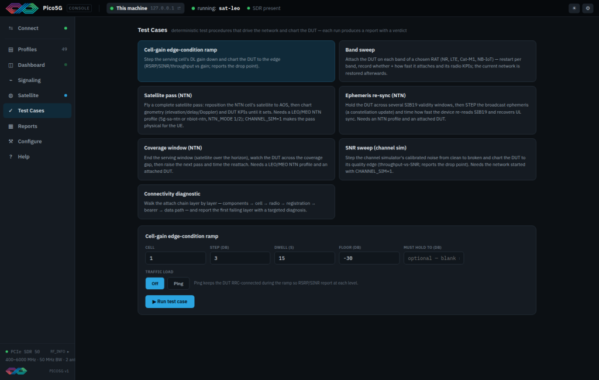This screenshot has height=380, width=599.
Task: Click the PCIe SDR 50 device label
Action: click(25, 351)
